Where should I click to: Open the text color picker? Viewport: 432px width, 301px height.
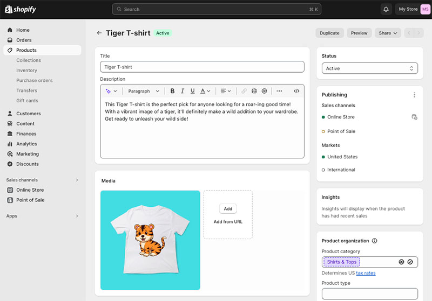tap(205, 91)
